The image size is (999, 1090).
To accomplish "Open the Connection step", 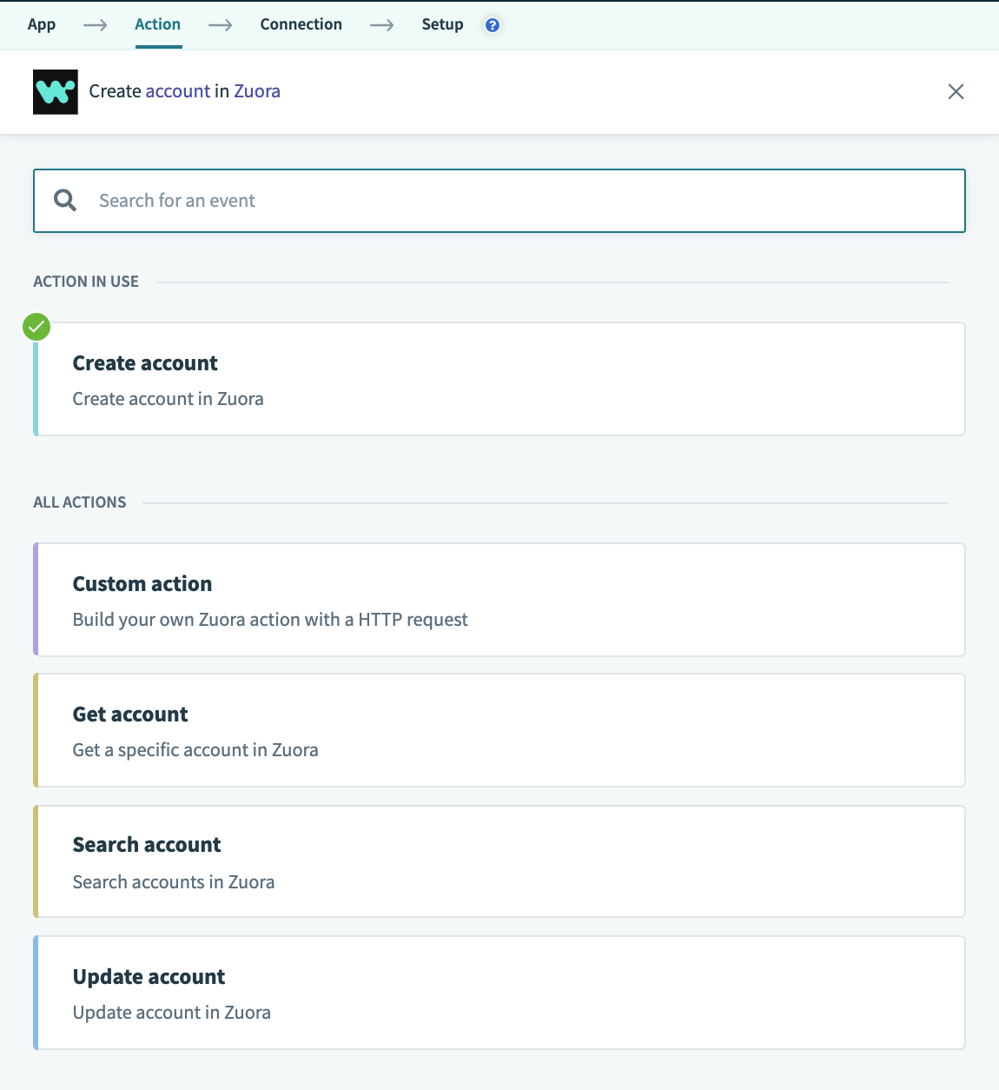I will [x=301, y=24].
